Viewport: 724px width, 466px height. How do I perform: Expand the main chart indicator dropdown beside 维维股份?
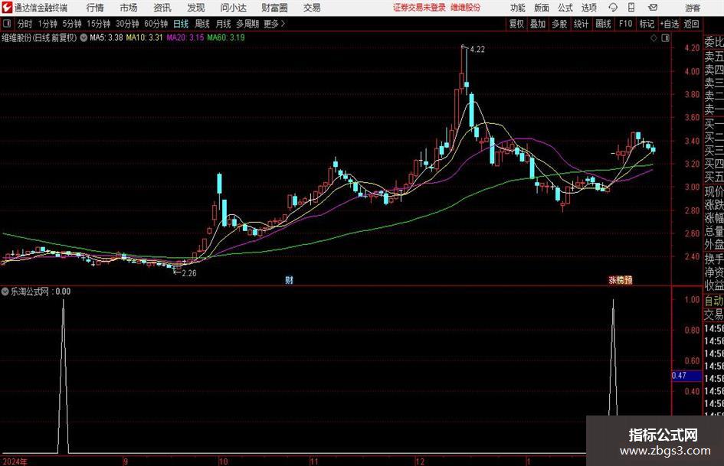coord(84,37)
